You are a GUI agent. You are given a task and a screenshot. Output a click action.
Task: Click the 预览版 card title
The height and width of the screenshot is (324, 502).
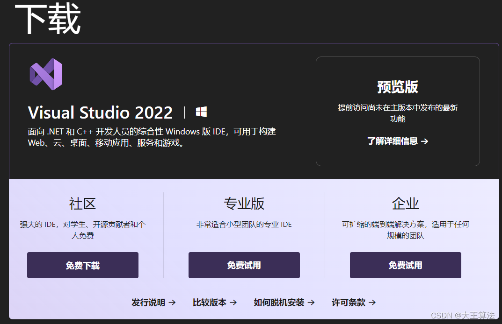398,87
